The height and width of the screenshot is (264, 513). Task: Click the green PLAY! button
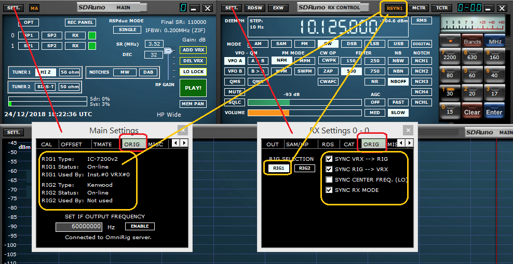(x=193, y=88)
